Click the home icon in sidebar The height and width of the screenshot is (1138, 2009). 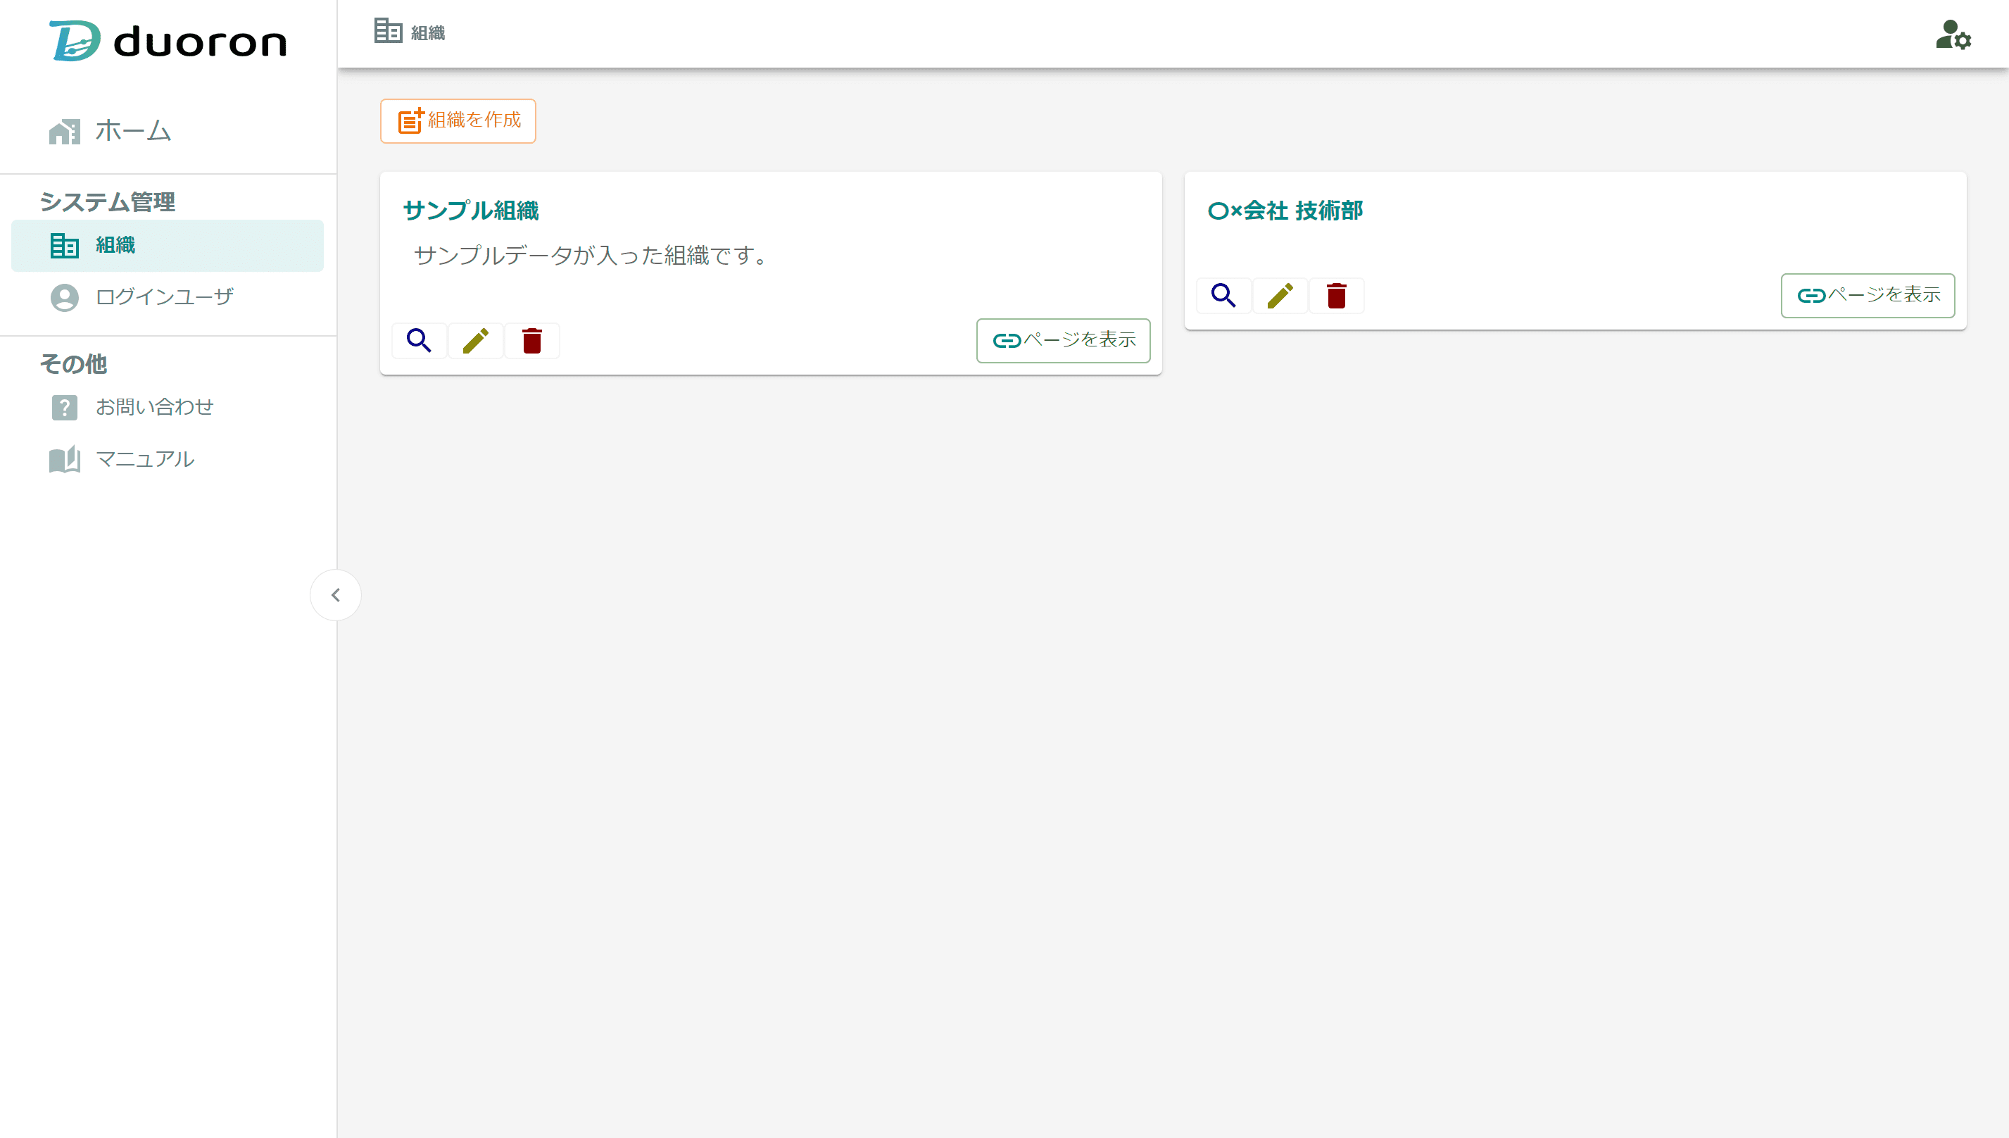64,131
